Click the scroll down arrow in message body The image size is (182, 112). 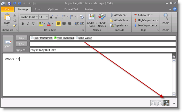[x=174, y=94]
